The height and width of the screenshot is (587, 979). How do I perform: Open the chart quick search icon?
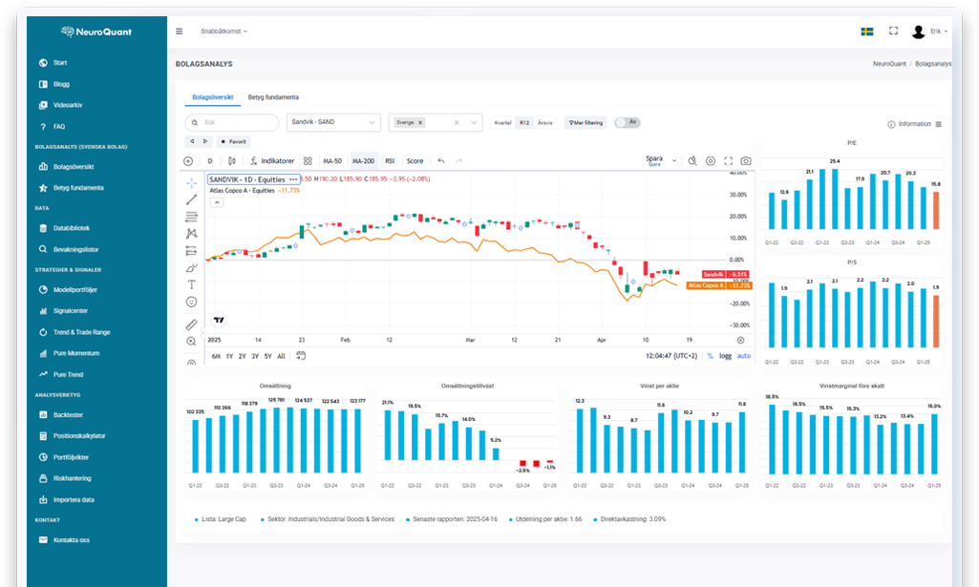(x=692, y=161)
